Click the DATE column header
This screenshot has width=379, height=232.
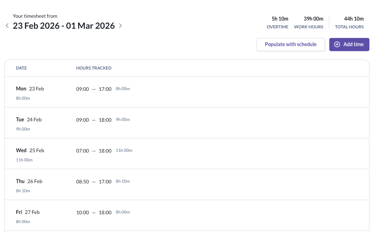coord(21,68)
